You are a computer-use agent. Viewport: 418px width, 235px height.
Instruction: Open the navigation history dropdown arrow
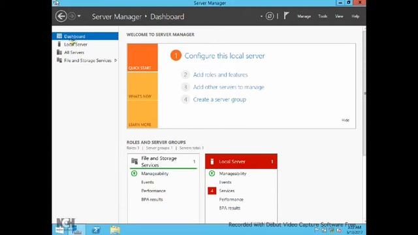(79, 16)
